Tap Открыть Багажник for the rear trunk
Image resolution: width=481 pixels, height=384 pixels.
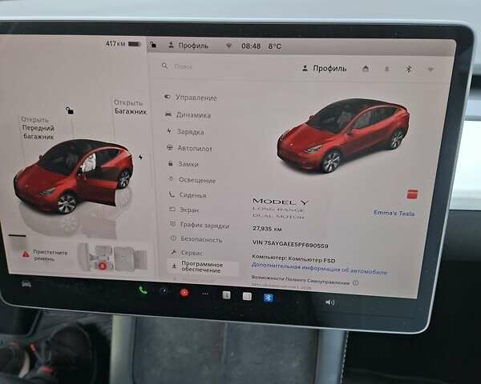(130, 107)
